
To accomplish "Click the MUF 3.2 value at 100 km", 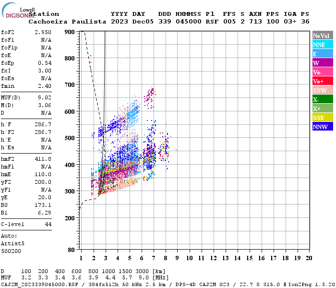I will click(x=26, y=278).
